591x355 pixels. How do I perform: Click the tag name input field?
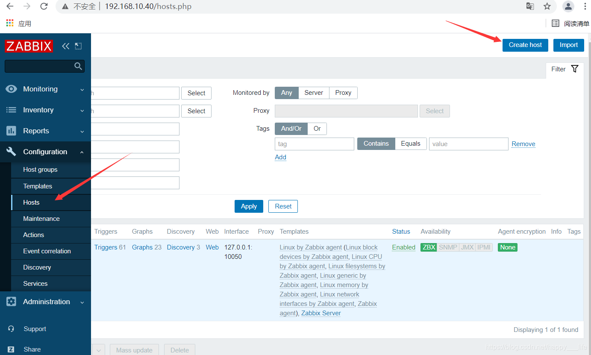tap(315, 144)
